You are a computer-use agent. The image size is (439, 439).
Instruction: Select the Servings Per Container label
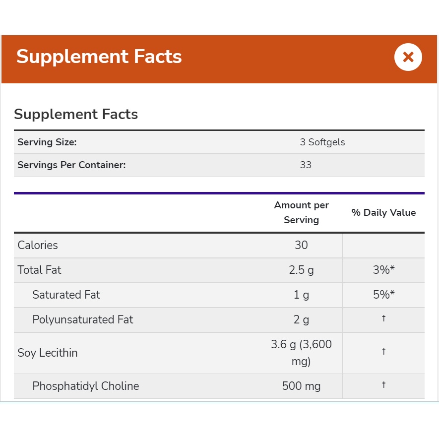71,165
